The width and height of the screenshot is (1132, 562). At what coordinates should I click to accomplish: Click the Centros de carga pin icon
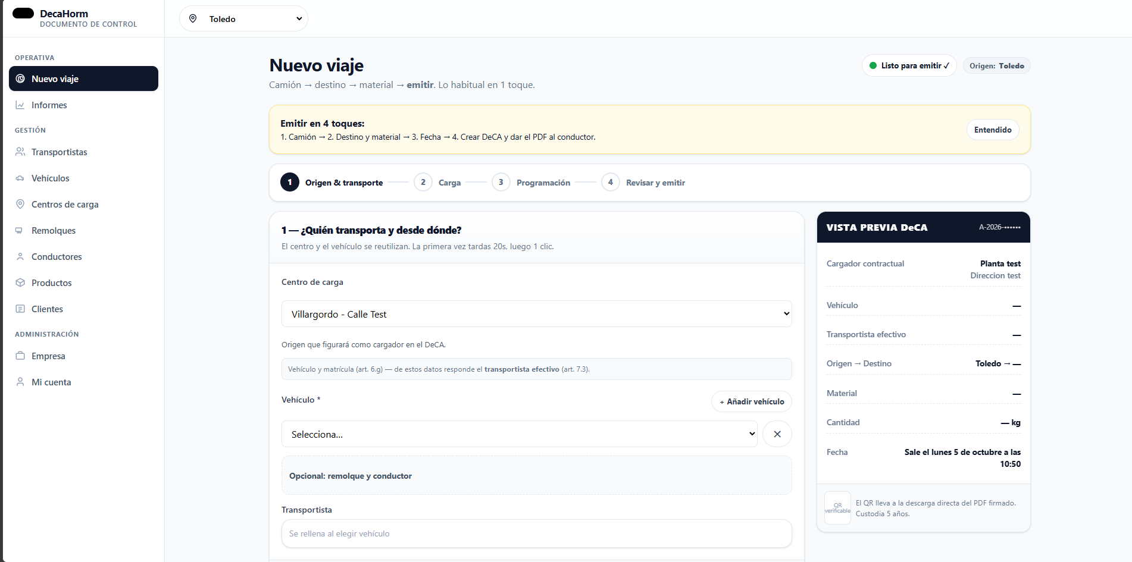point(20,204)
